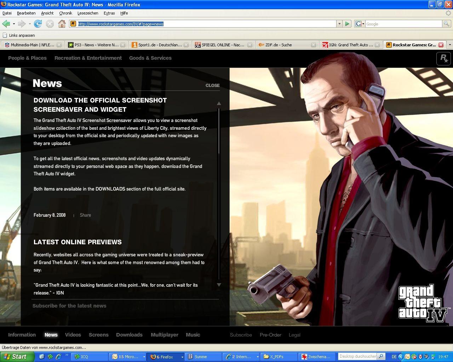The image size is (453, 362).
Task: Open the Multiplayer page
Action: click(165, 335)
